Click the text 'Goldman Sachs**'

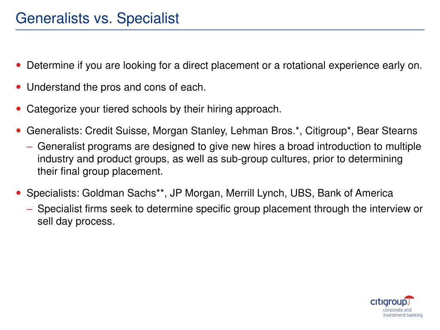(123, 193)
